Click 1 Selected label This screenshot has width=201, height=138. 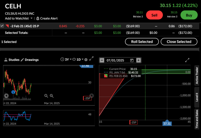click(x=9, y=42)
